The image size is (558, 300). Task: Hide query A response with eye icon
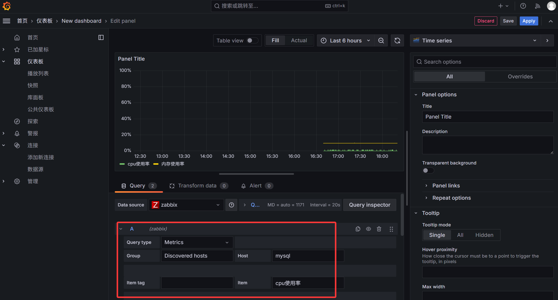(x=368, y=229)
